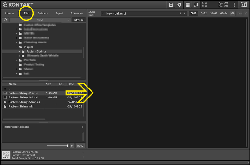Open Kontakt options gear icon
This screenshot has width=250, height=165.
pos(179,5)
